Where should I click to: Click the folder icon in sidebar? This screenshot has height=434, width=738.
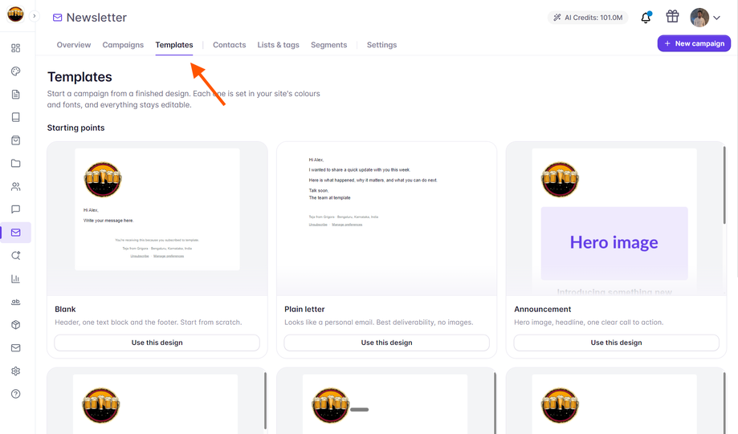click(x=15, y=163)
